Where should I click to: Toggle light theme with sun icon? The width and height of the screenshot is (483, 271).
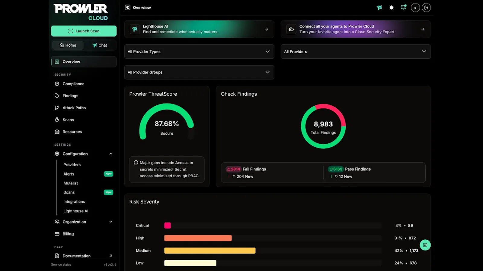tap(391, 8)
